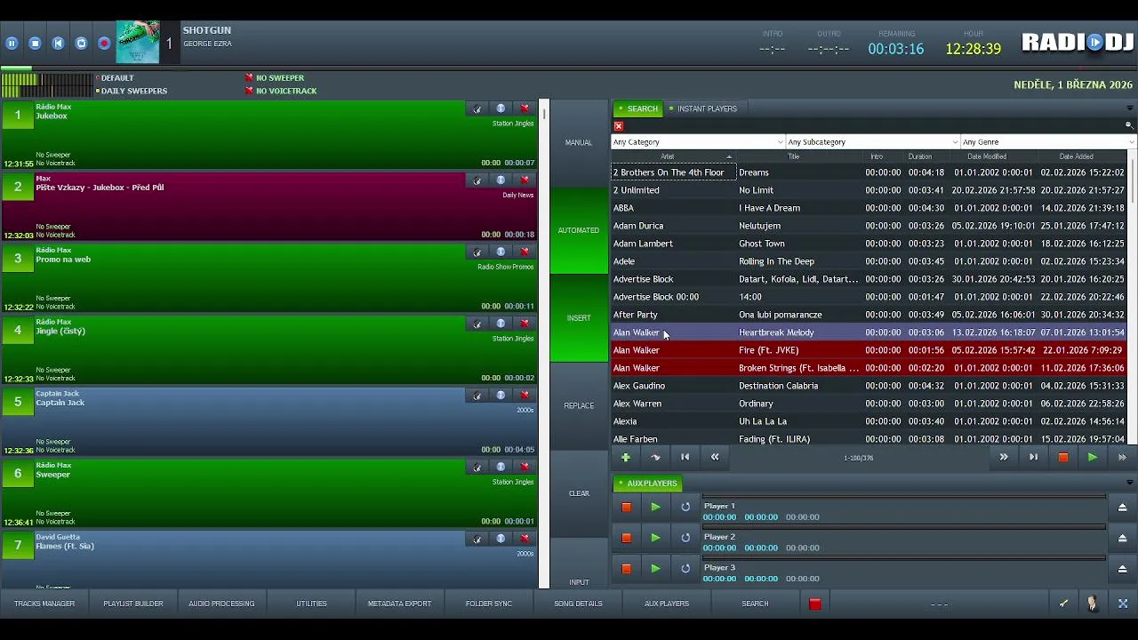
Task: Remove Jukebox item 1 from playlist
Action: click(525, 108)
